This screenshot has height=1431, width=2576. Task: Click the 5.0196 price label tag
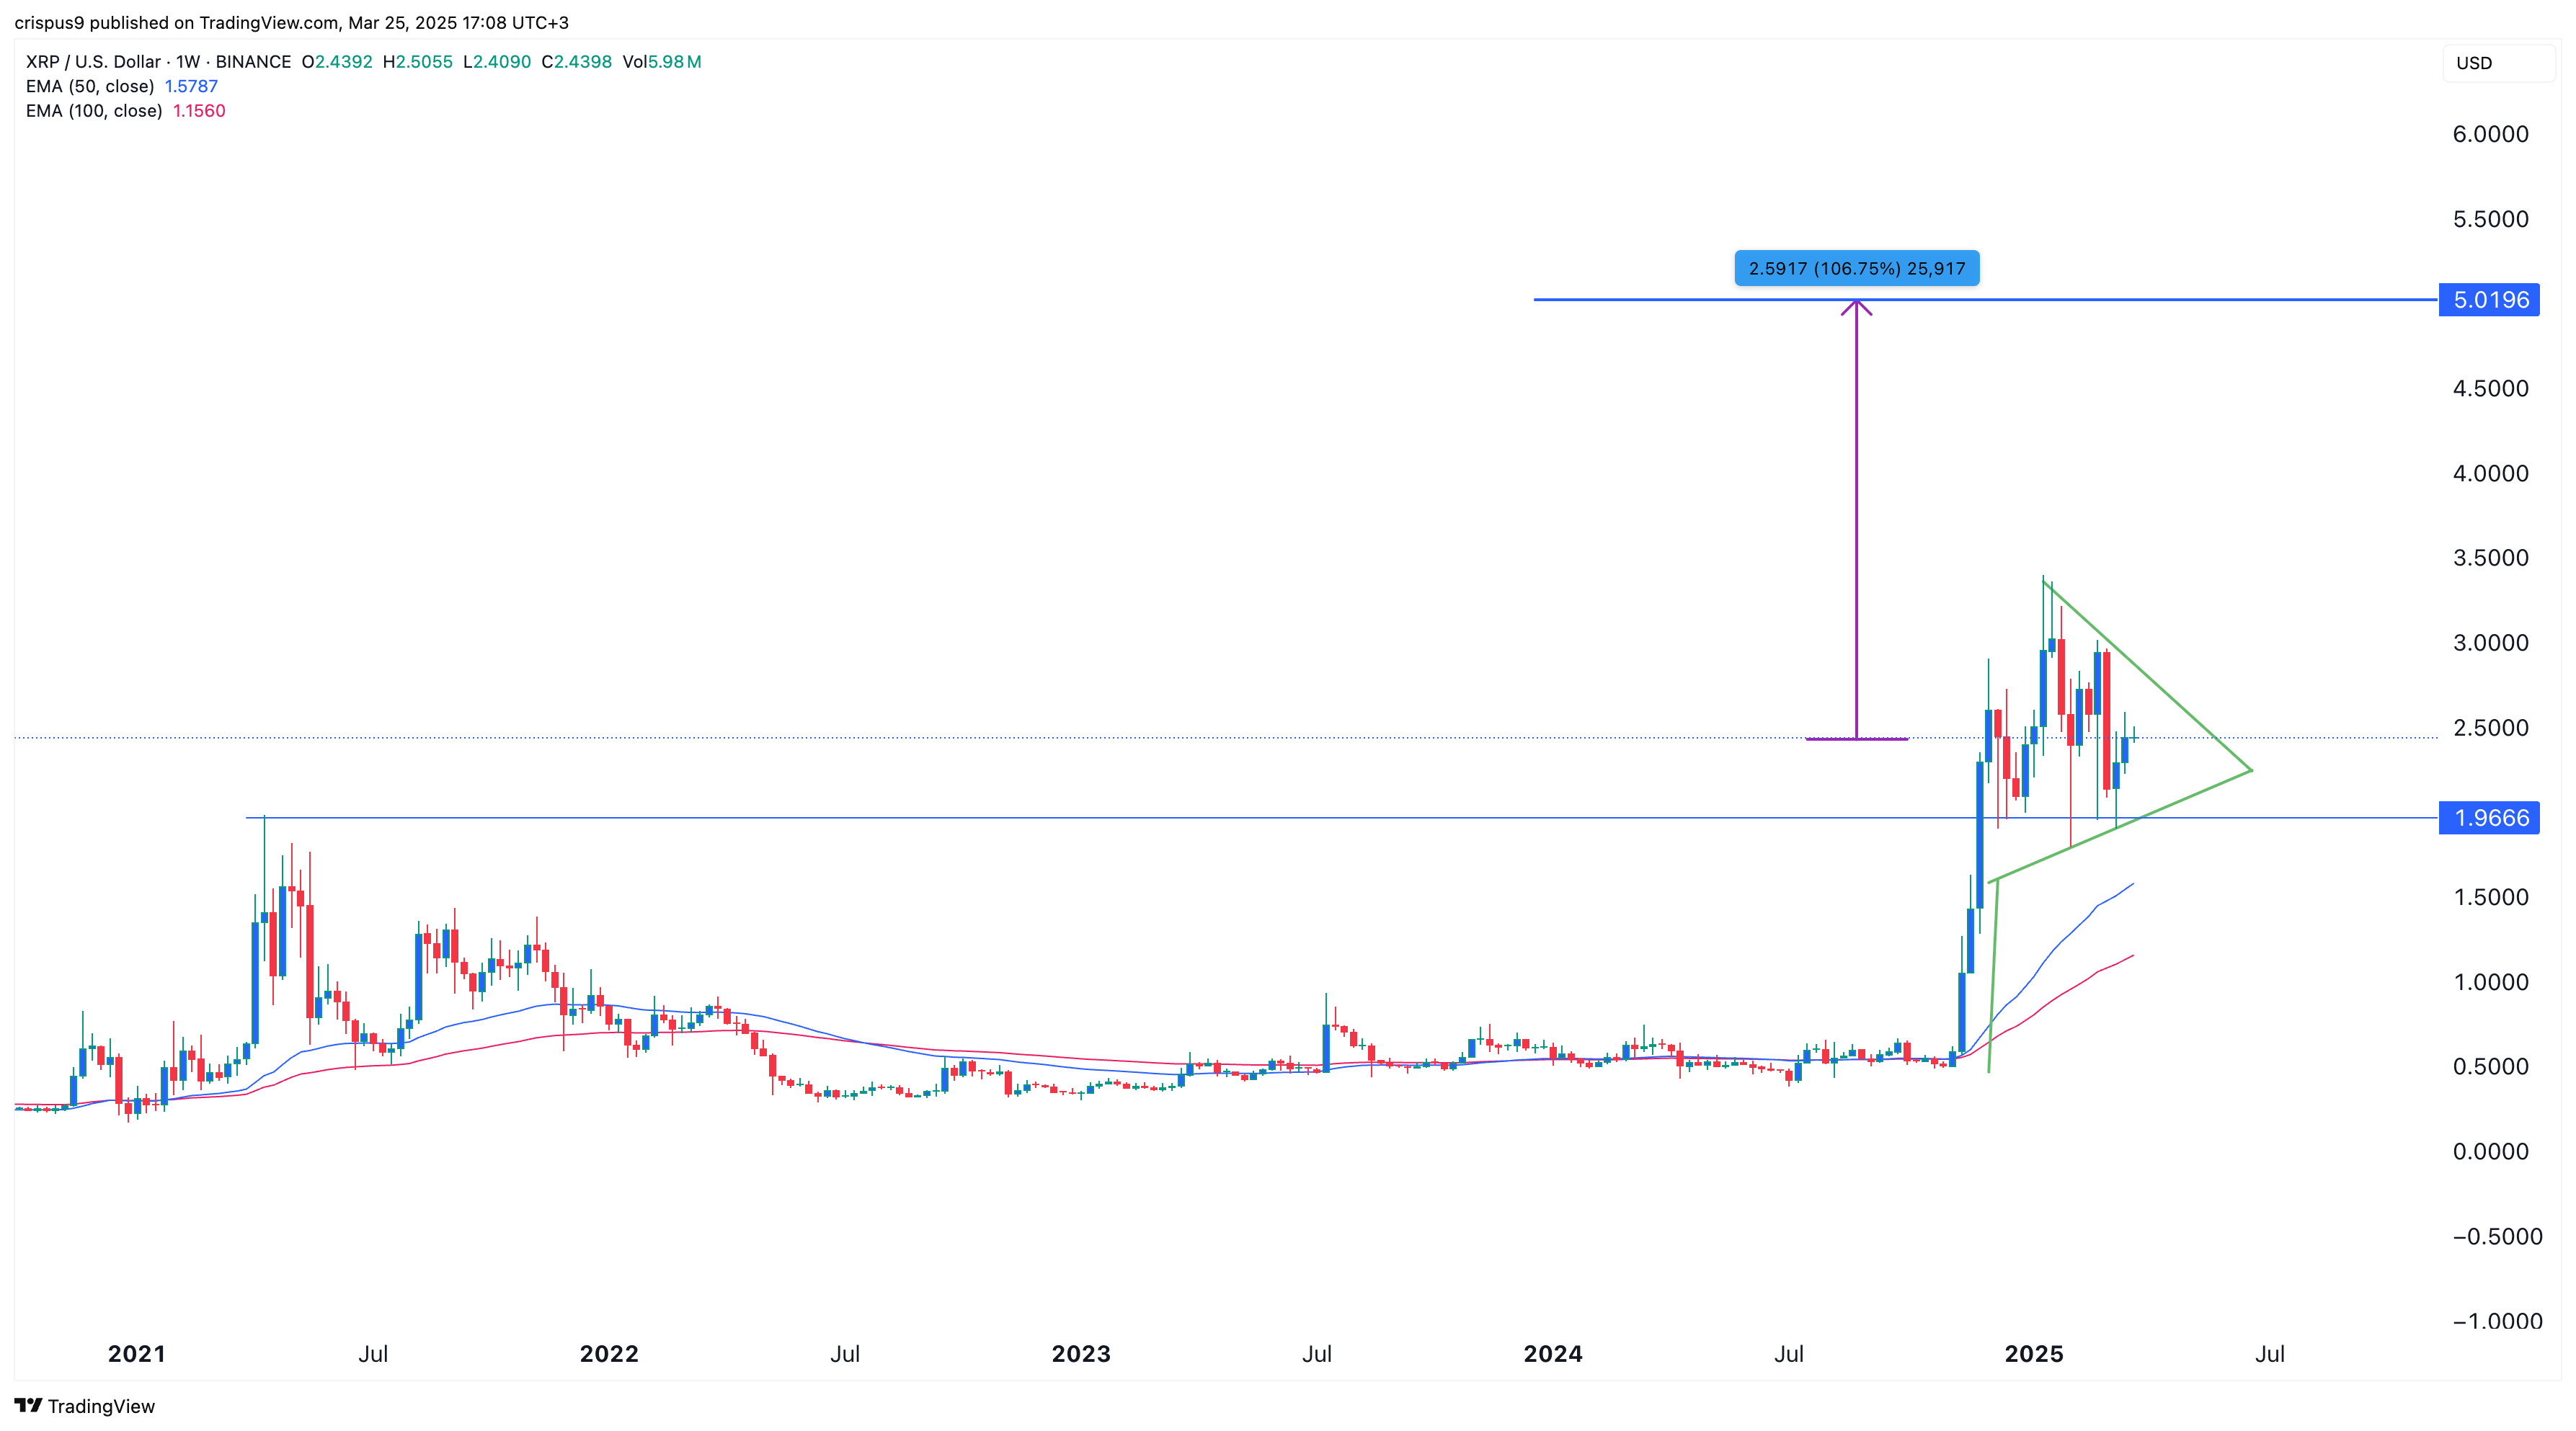(2489, 300)
